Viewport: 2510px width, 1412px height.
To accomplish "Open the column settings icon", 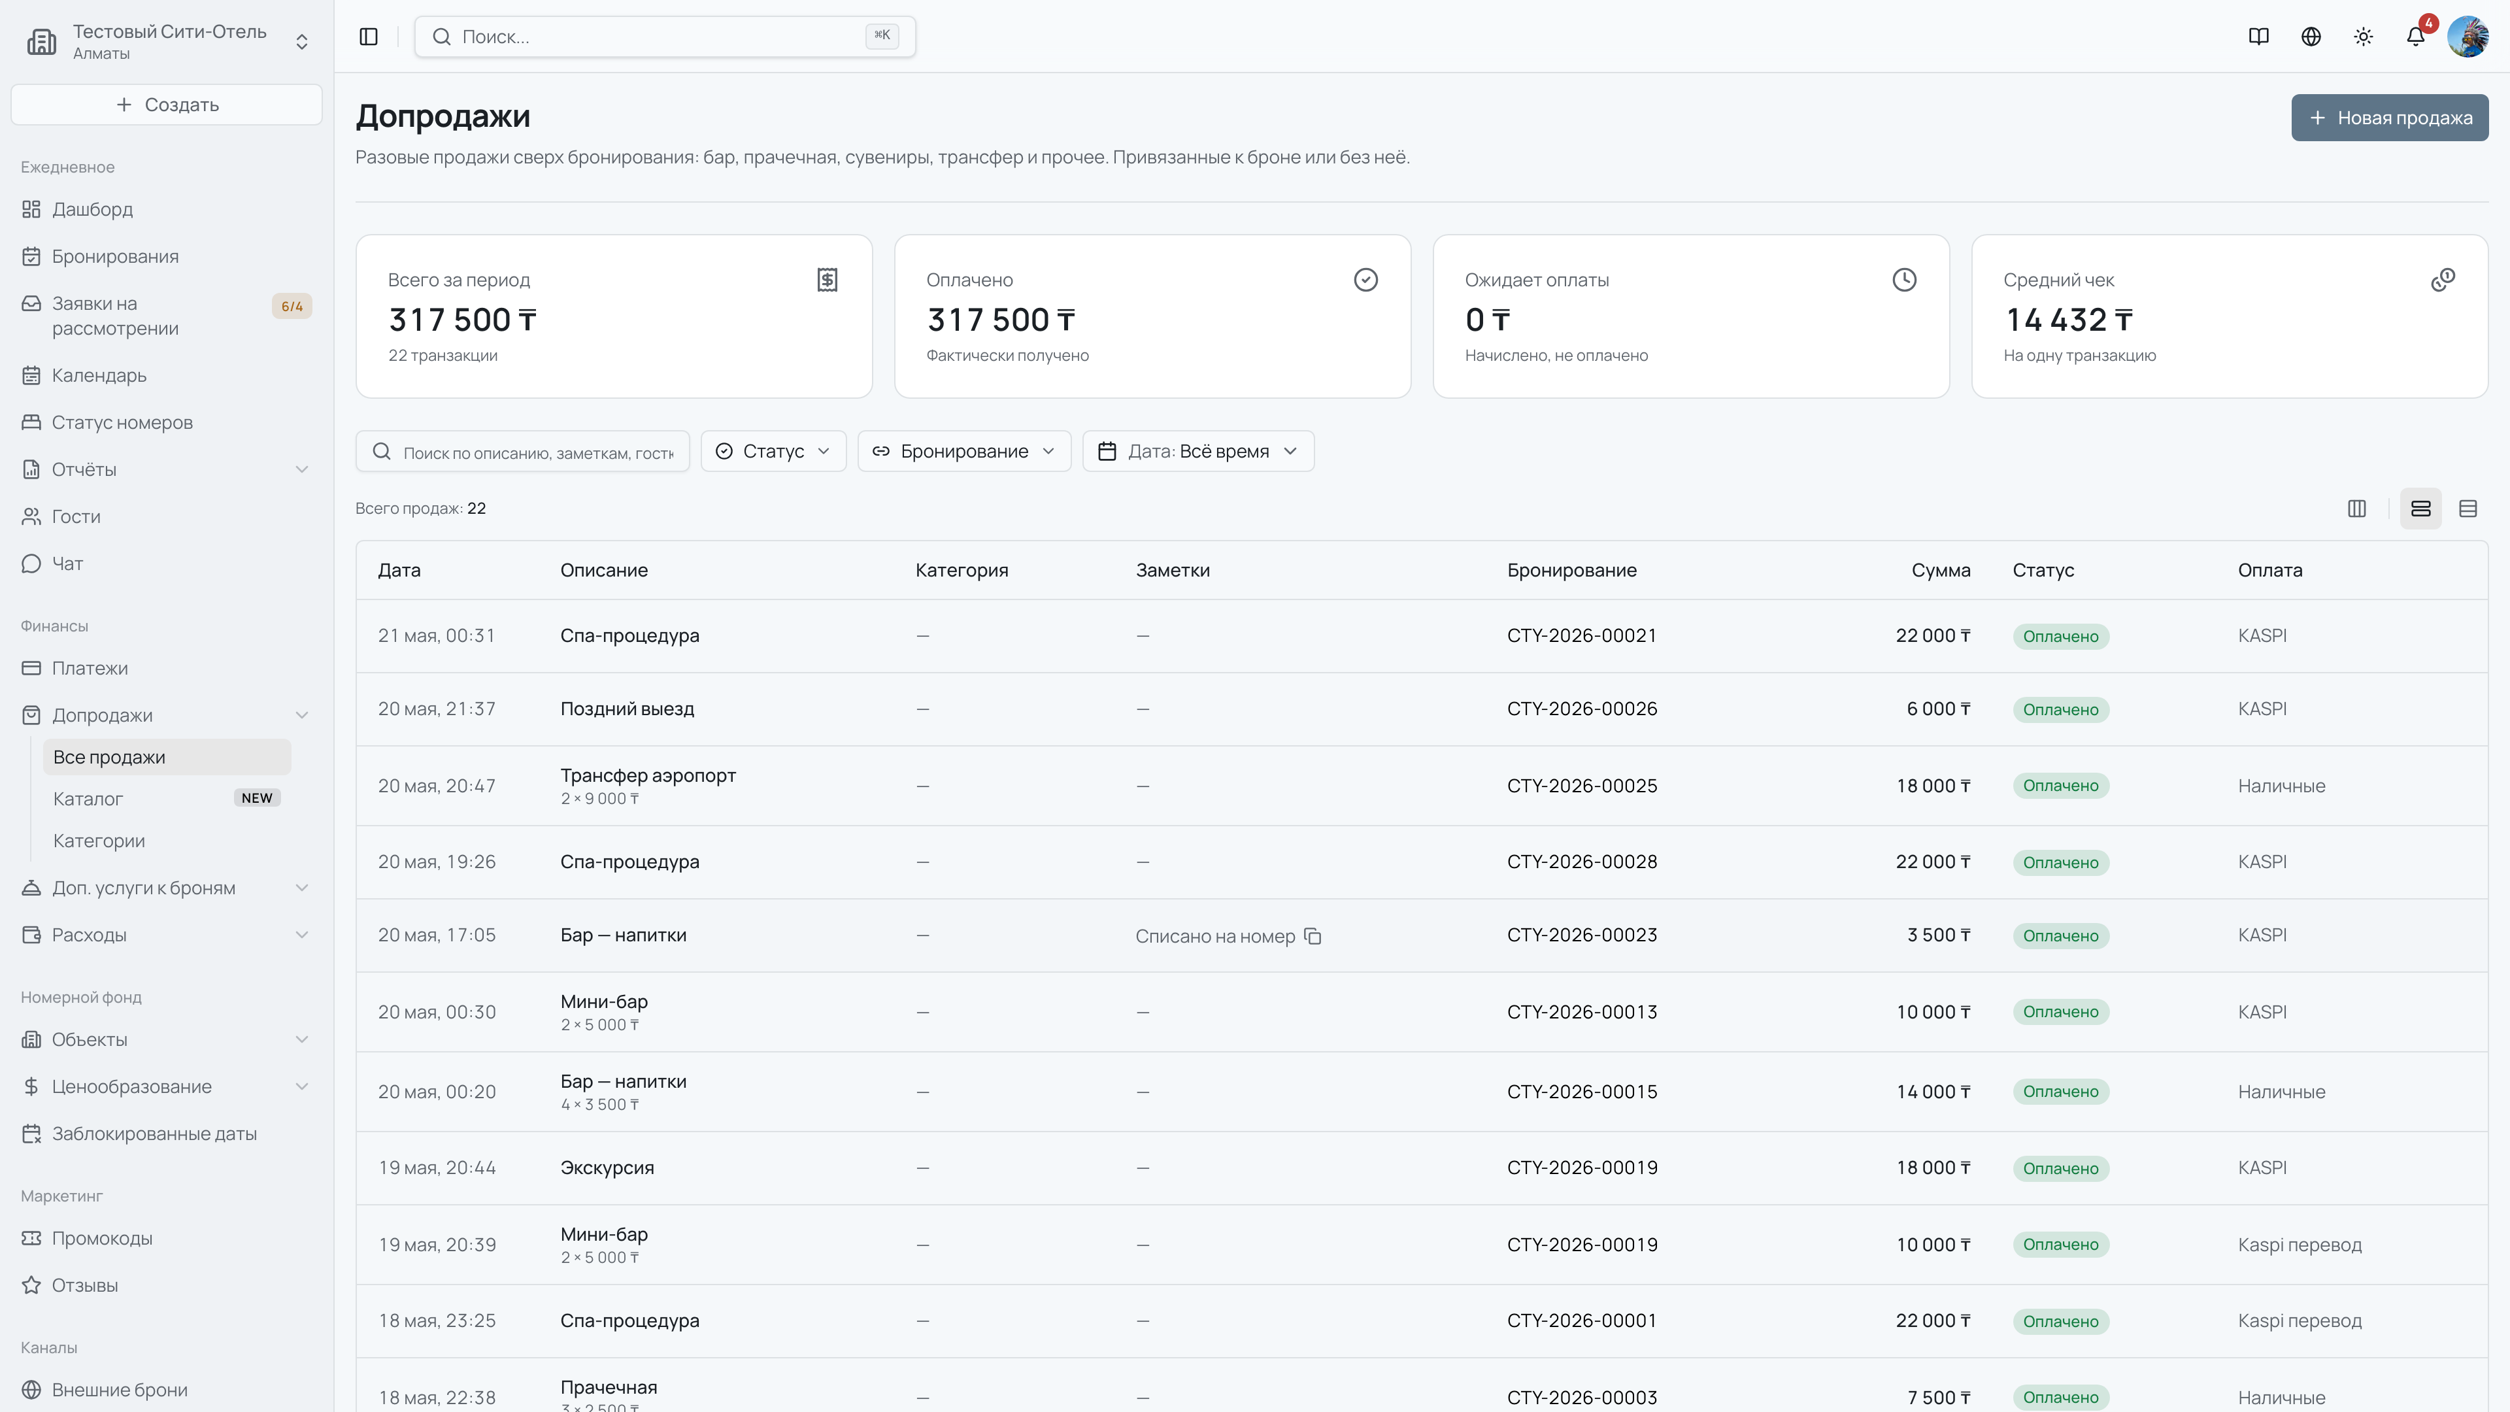I will 2357,509.
